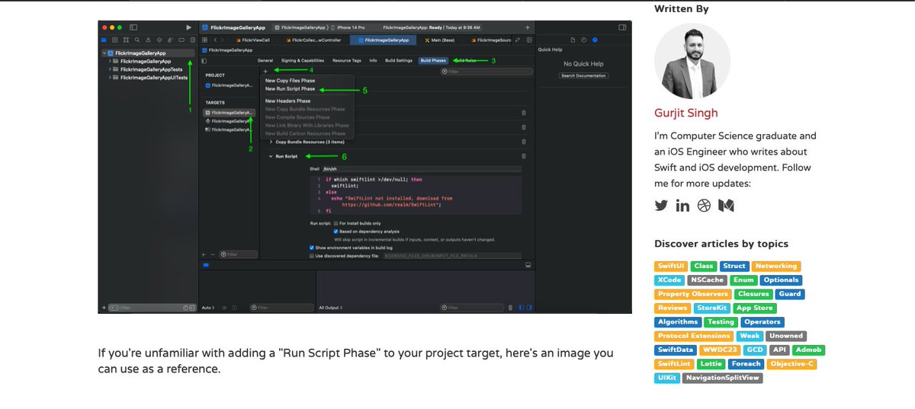Screen dimensions: 915x409
Task: Open the Weak topic tag
Action: pyautogui.click(x=750, y=336)
